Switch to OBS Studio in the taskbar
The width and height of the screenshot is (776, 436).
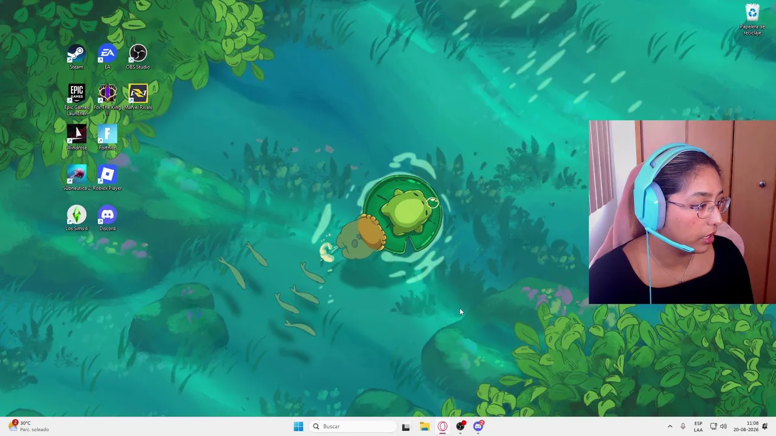[461, 426]
